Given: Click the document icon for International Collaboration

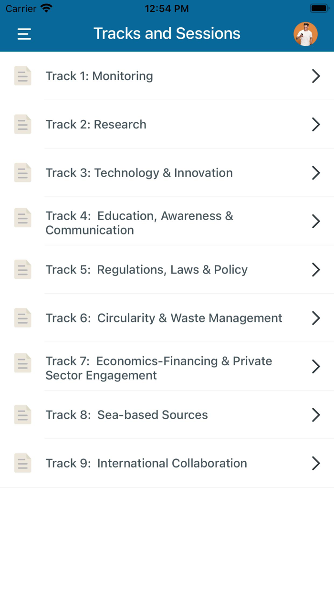Looking at the screenshot, I should [x=22, y=463].
